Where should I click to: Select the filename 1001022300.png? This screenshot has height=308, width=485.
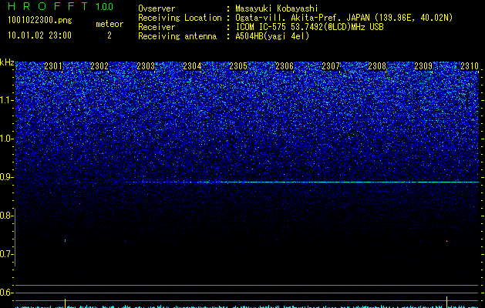coord(40,20)
